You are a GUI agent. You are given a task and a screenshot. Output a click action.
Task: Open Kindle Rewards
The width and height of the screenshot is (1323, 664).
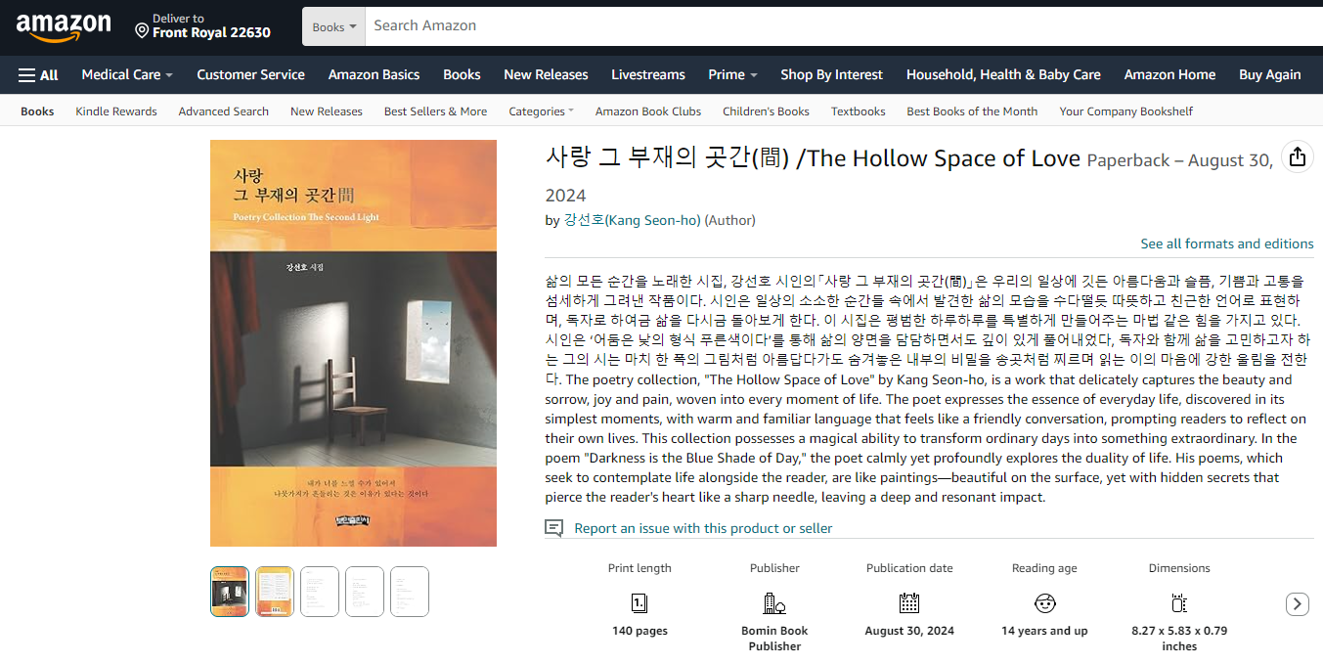(116, 111)
